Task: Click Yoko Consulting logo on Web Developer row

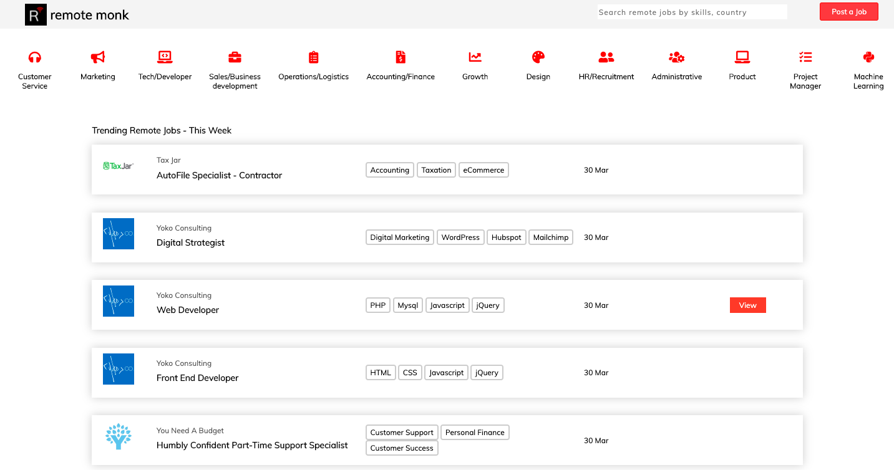Action: (119, 301)
